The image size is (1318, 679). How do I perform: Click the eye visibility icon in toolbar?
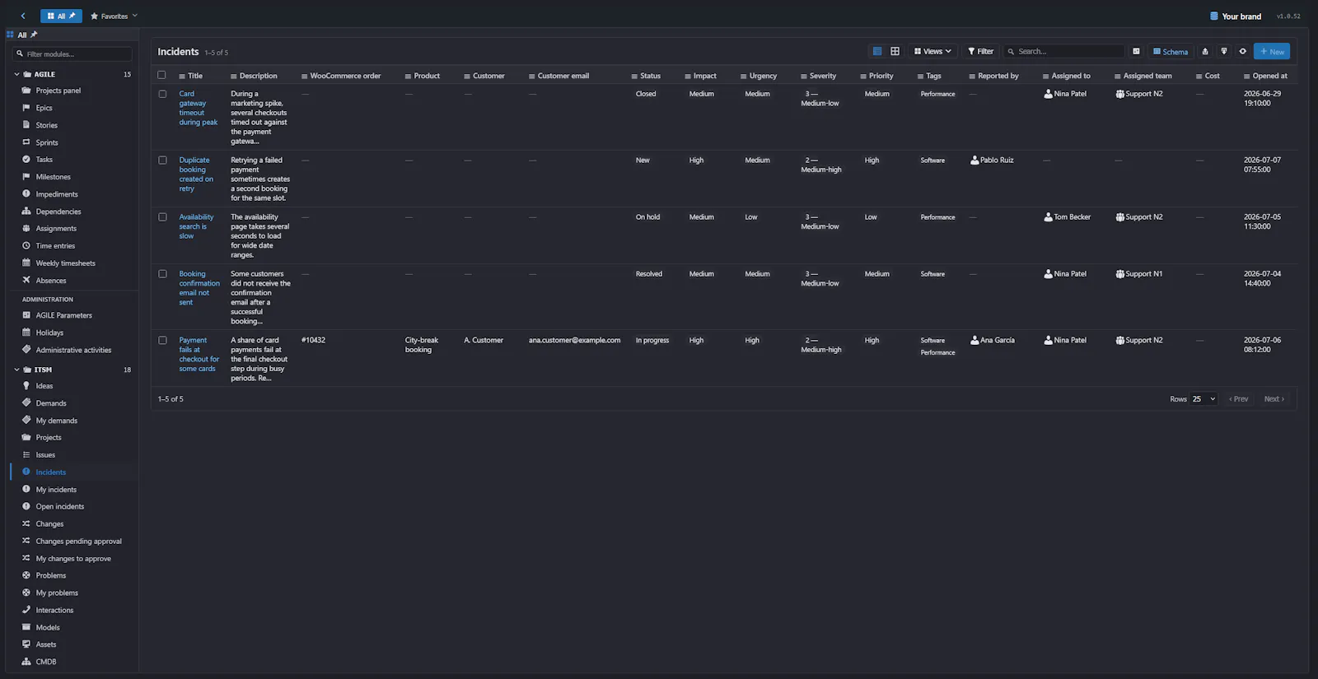click(x=1243, y=51)
